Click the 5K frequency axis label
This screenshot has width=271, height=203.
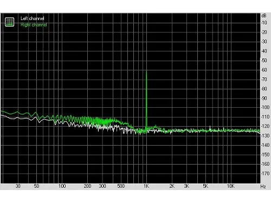[205, 186]
